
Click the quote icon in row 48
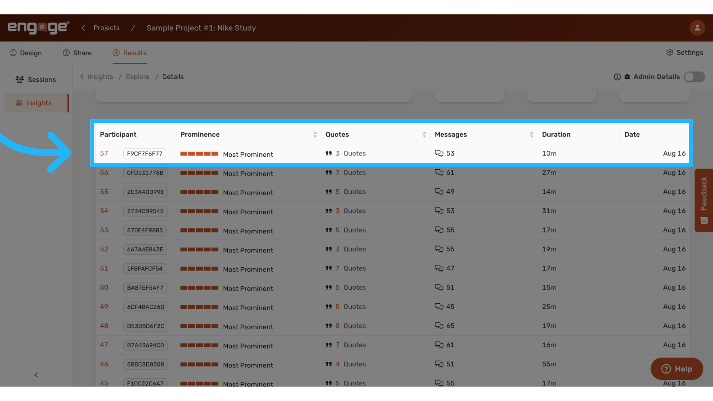coord(329,326)
